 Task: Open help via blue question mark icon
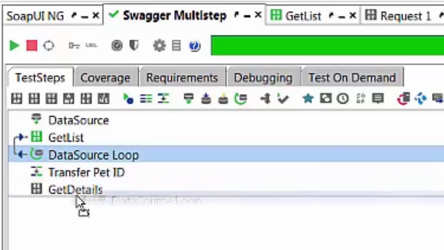(195, 45)
